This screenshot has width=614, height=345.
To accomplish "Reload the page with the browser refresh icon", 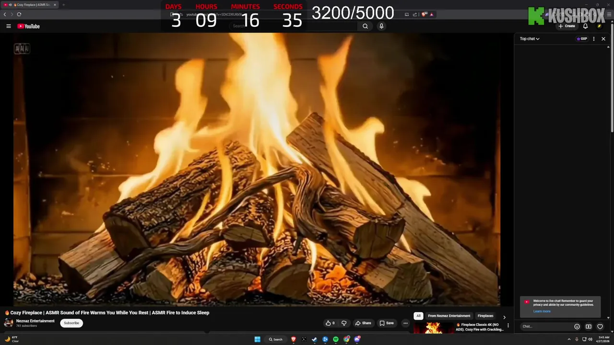I will (x=19, y=14).
